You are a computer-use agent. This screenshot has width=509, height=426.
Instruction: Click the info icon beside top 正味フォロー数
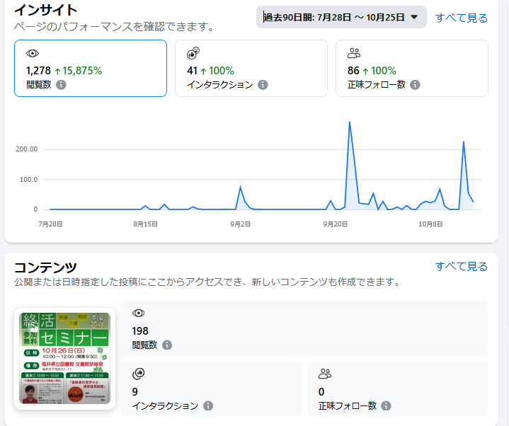[415, 85]
